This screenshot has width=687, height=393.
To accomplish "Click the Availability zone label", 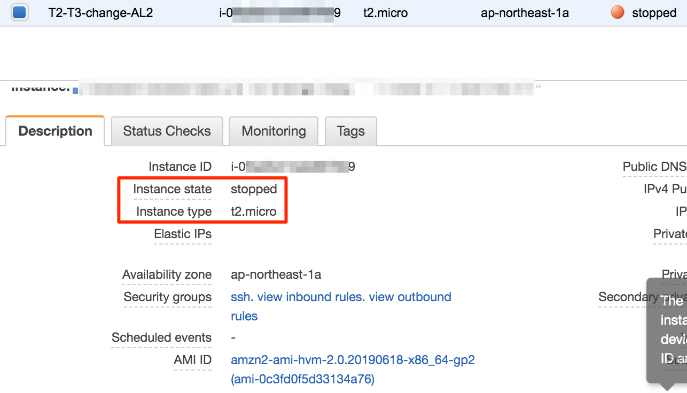I will [x=167, y=274].
